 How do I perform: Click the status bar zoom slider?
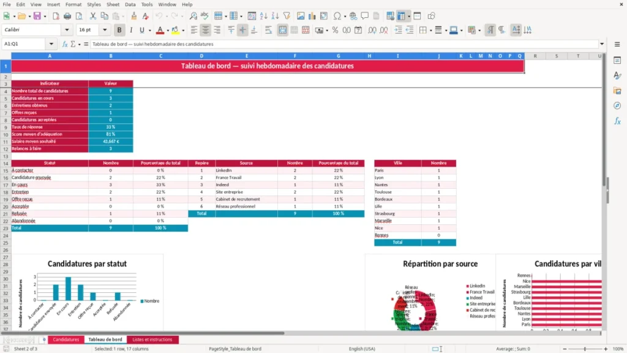click(585, 349)
